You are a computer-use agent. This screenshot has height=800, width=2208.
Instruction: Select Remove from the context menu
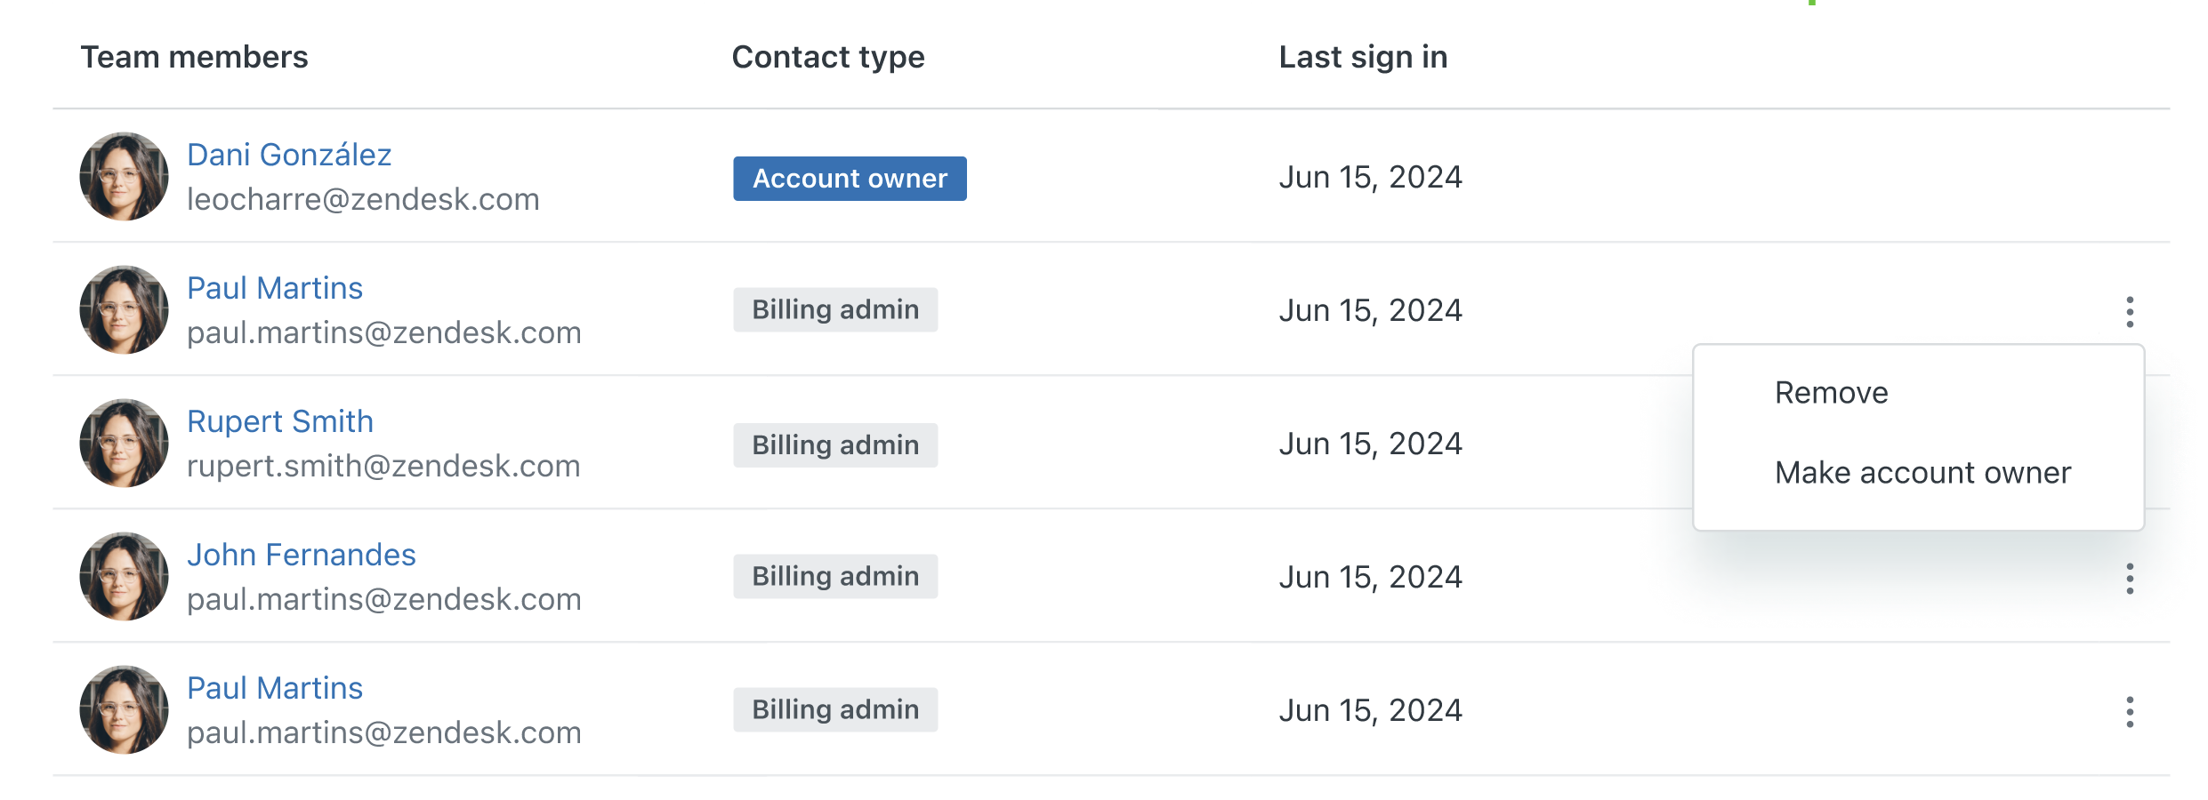click(1831, 393)
